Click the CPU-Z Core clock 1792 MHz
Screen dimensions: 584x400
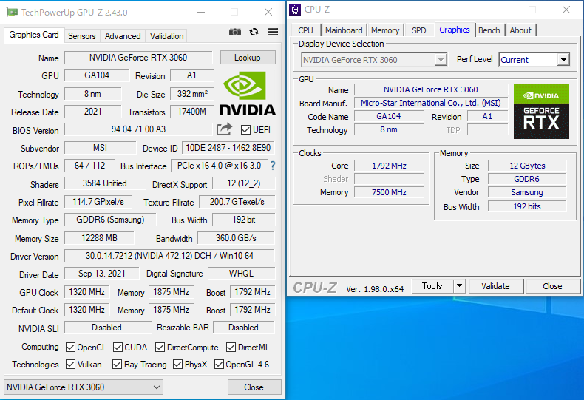389,166
